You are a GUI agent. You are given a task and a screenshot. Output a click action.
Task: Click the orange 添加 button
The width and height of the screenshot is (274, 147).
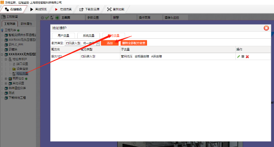tap(110, 43)
